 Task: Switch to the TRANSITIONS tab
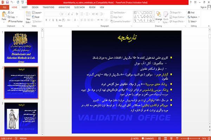(49, 7)
